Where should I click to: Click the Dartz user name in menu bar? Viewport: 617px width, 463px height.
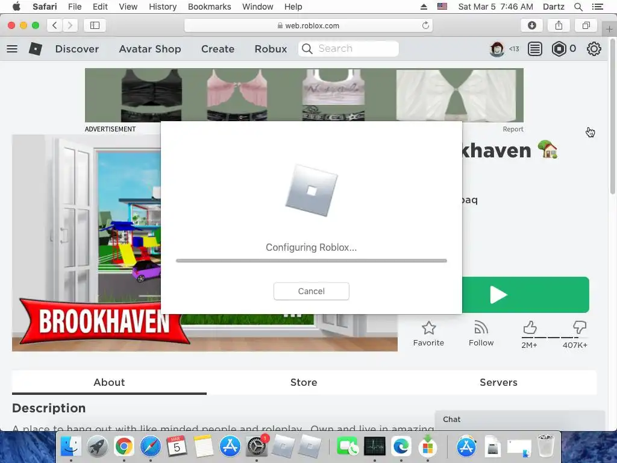(553, 7)
